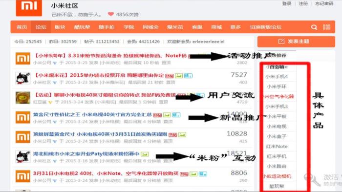Select 小米空气净化器 in sidebar list
The height and width of the screenshot is (192, 342).
278,96
